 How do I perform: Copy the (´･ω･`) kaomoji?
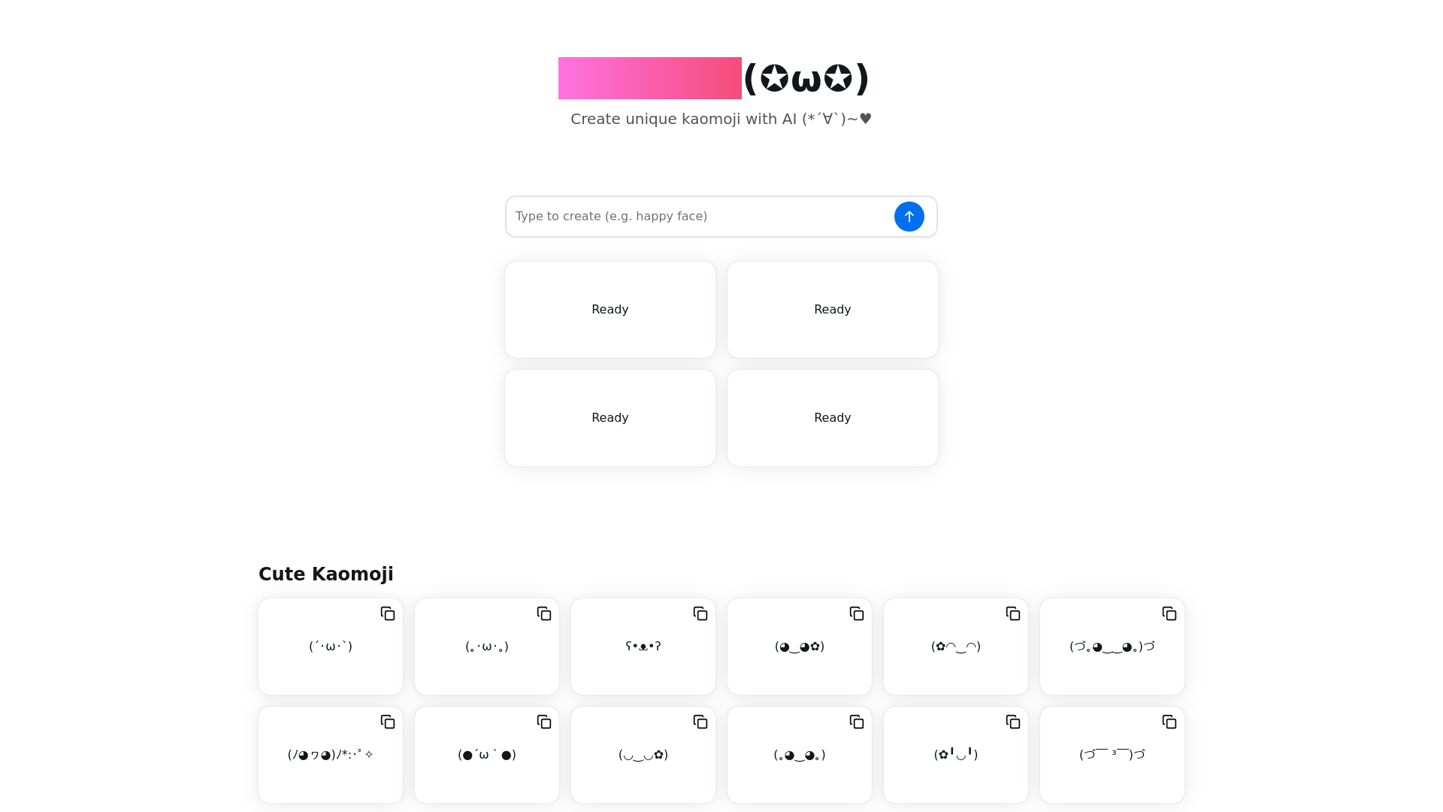click(386, 614)
